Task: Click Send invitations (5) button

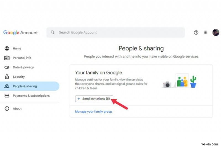Action: [94, 99]
